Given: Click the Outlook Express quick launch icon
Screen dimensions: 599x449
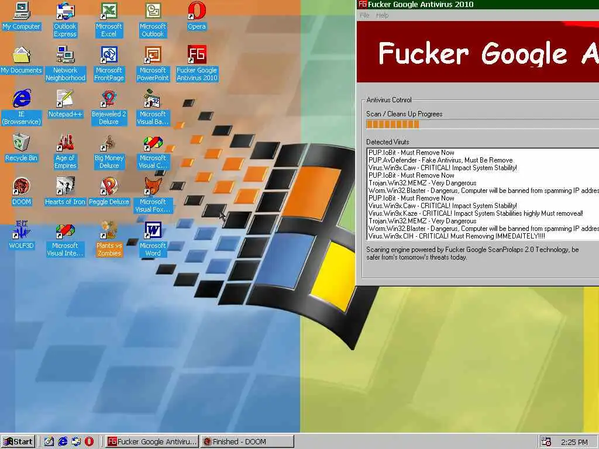Looking at the screenshot, I should click(76, 442).
